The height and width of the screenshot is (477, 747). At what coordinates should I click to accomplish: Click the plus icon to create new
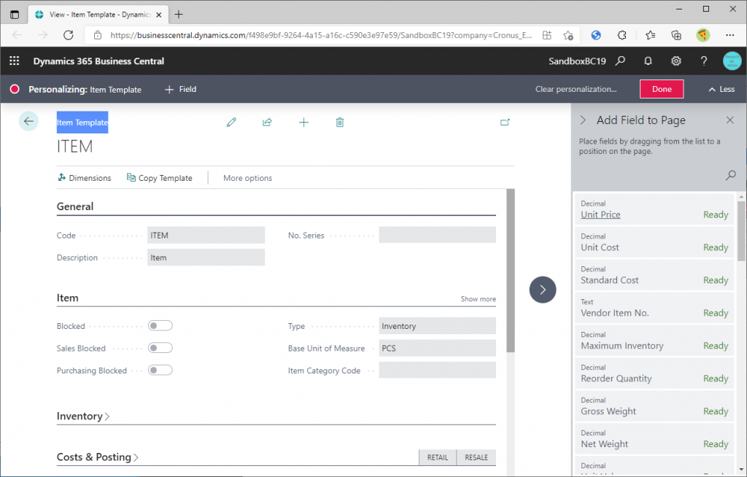pos(303,123)
